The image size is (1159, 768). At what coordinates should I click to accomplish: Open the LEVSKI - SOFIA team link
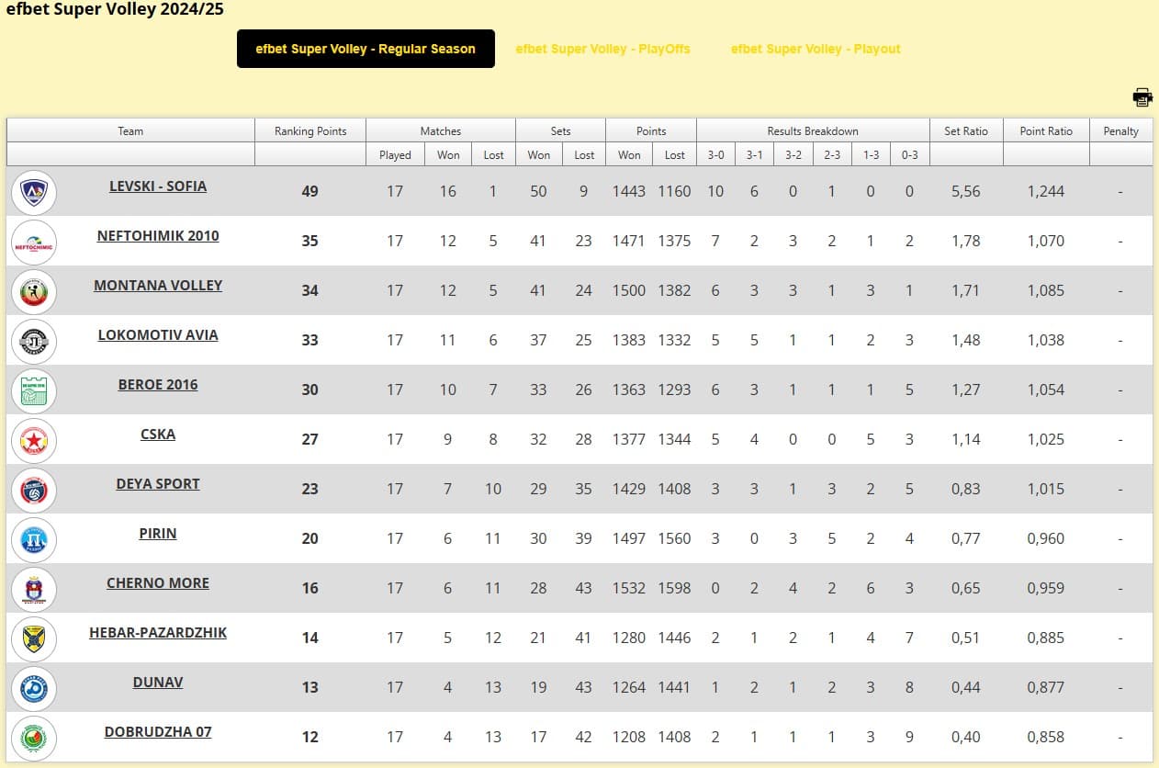158,186
